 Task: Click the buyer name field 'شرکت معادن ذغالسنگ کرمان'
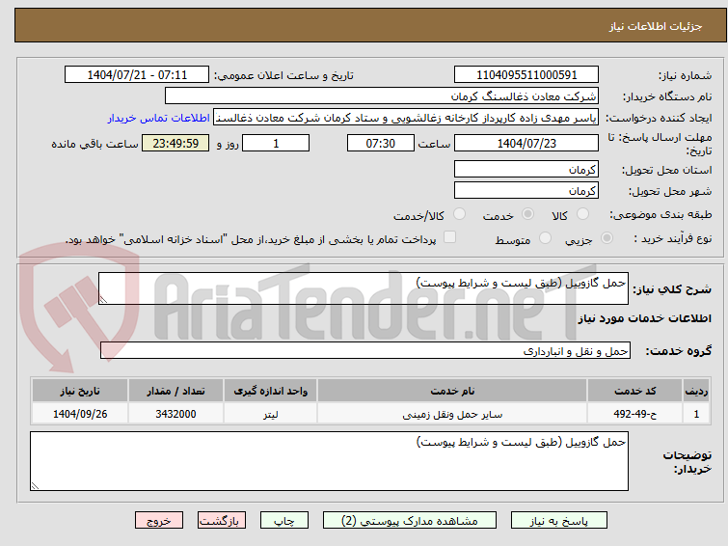[x=382, y=96]
